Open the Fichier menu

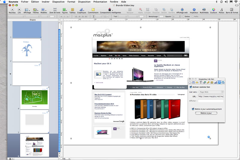pos(25,2)
